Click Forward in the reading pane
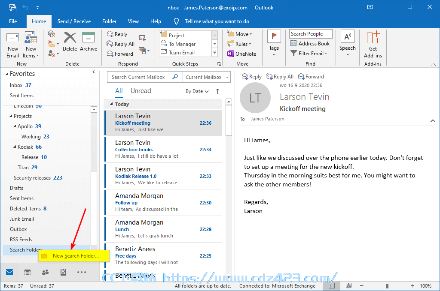 311,76
